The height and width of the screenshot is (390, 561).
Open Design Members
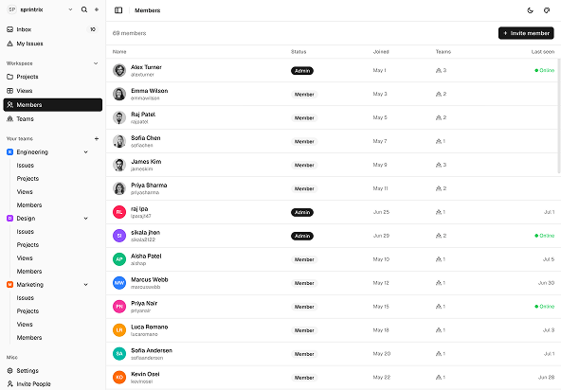pos(29,272)
